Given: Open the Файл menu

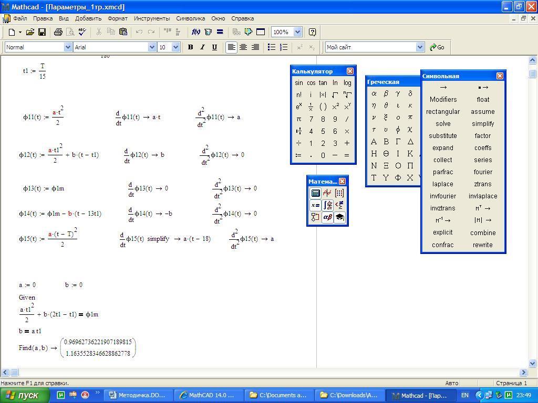Looking at the screenshot, I should [x=20, y=18].
